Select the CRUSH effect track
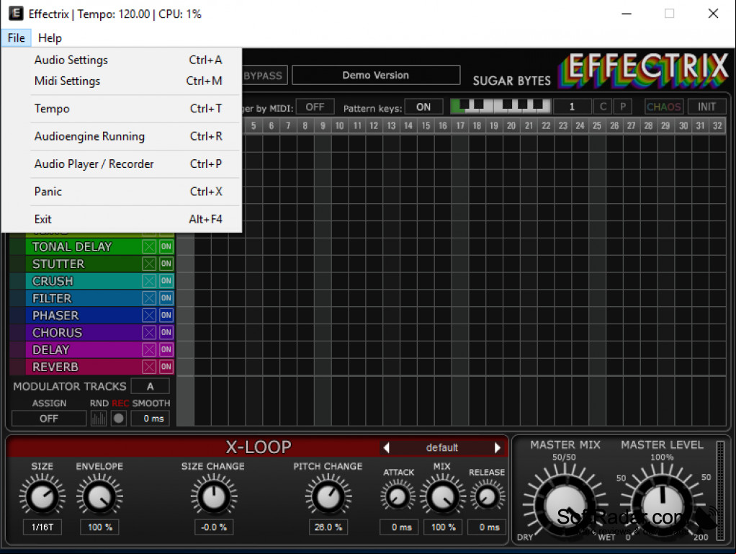This screenshot has width=736, height=554. (84, 281)
